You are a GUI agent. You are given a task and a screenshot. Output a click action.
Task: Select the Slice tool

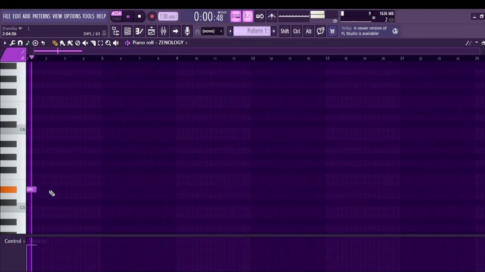click(93, 43)
